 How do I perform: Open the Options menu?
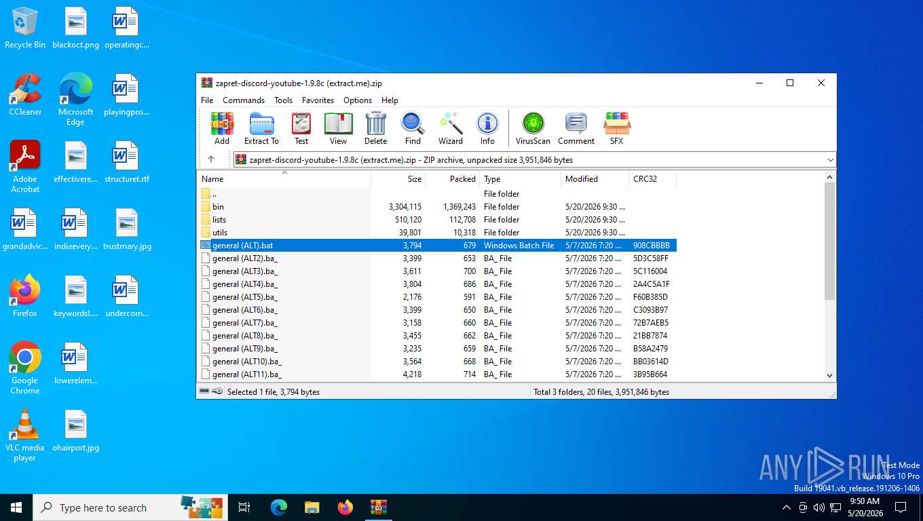pos(358,100)
